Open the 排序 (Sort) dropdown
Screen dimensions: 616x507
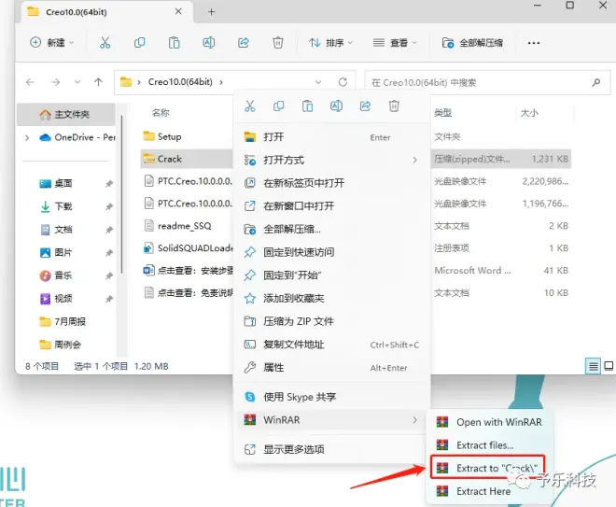click(330, 42)
